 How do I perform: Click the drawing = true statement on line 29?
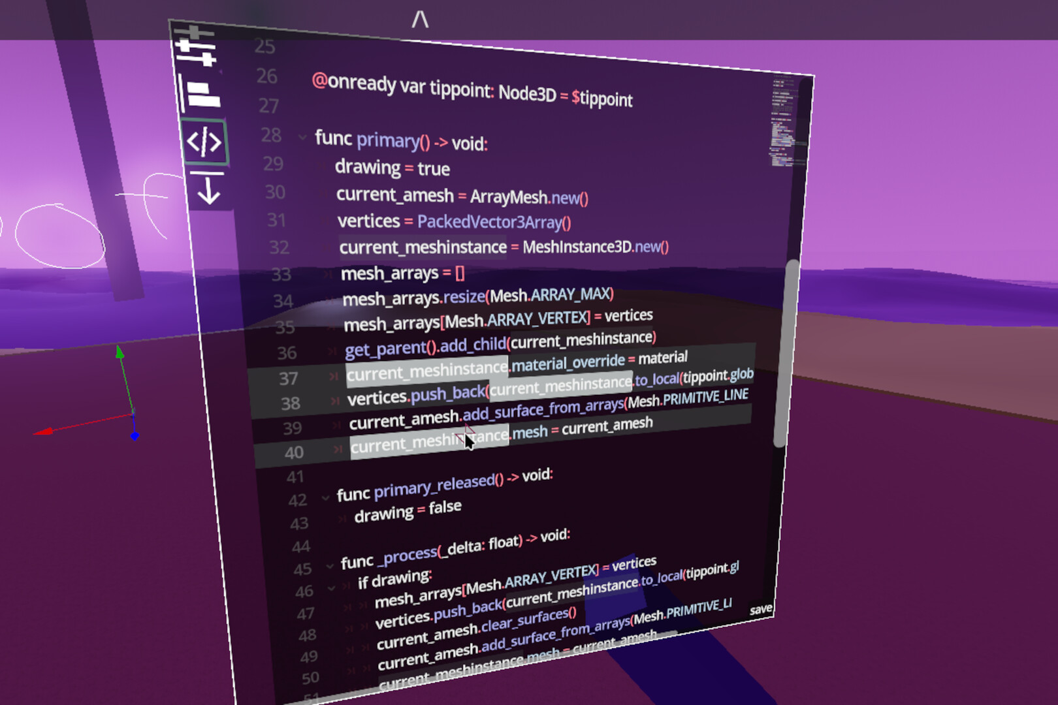click(392, 168)
